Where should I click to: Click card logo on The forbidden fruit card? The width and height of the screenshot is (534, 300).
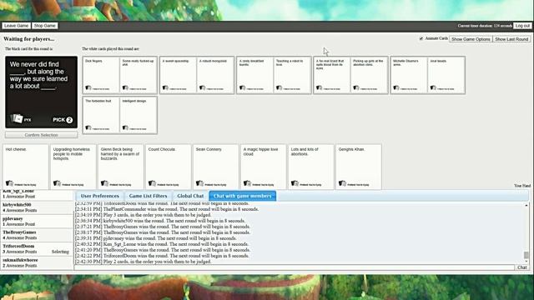(88, 127)
